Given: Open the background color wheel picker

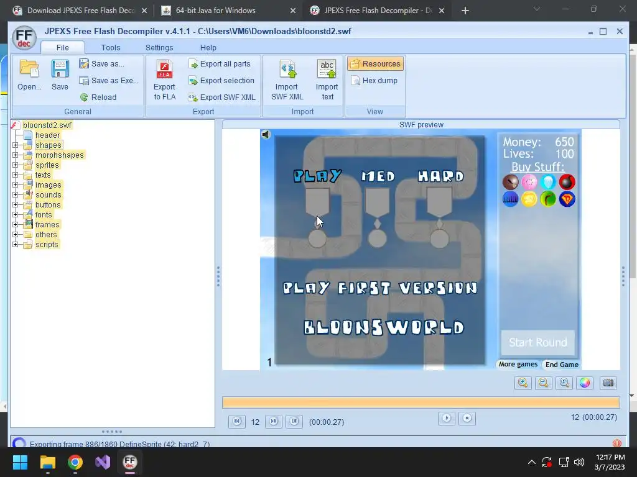Looking at the screenshot, I should pyautogui.click(x=585, y=383).
